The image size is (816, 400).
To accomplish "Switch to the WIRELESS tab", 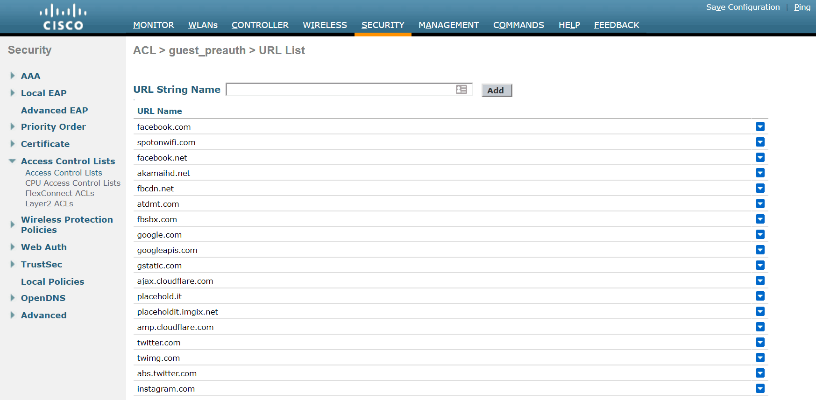I will [x=325, y=25].
